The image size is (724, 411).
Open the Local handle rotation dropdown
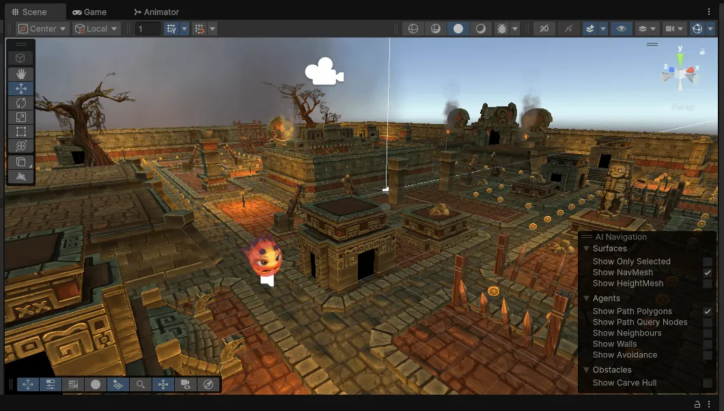coord(96,29)
